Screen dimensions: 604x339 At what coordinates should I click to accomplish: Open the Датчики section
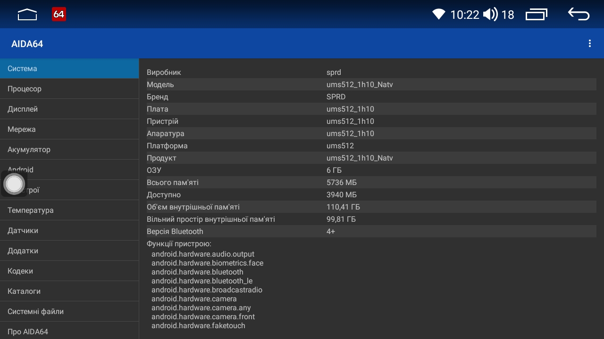(x=69, y=231)
